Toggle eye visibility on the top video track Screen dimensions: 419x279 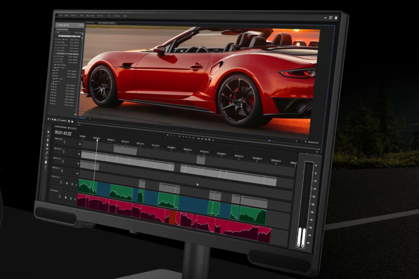point(80,143)
